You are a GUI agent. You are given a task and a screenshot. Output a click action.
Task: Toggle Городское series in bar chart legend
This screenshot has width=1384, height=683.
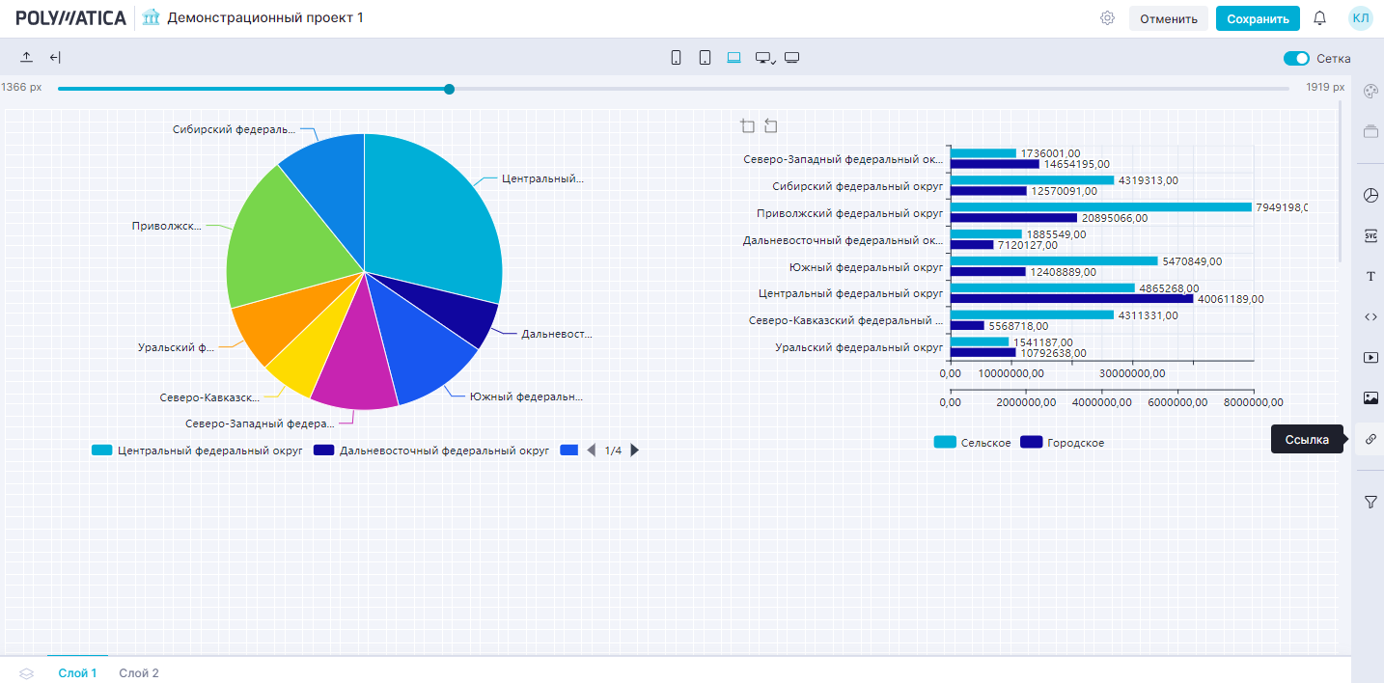[x=1063, y=443]
